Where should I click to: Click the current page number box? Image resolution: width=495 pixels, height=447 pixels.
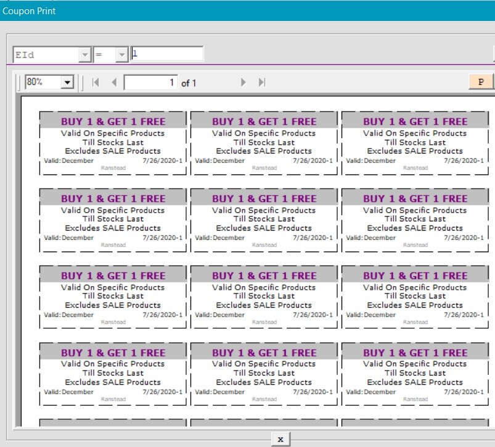(150, 83)
